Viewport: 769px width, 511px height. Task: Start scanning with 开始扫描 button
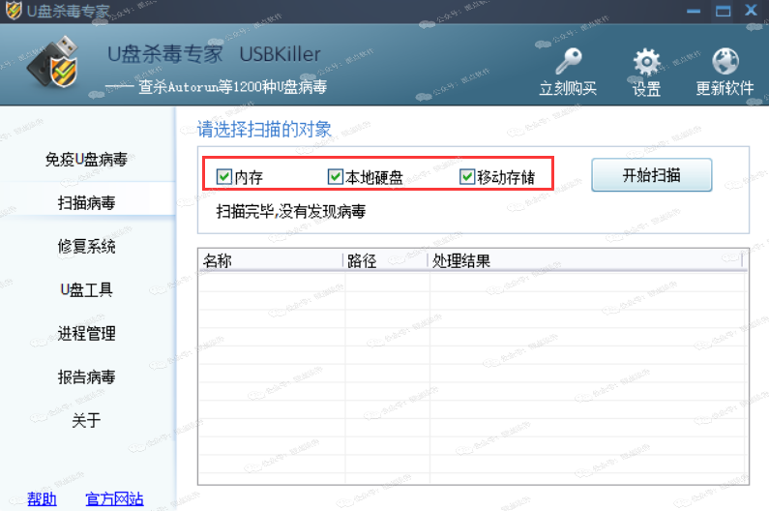click(651, 175)
